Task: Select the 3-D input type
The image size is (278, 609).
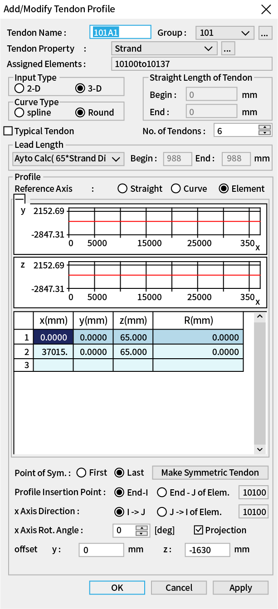Action: pyautogui.click(x=80, y=88)
